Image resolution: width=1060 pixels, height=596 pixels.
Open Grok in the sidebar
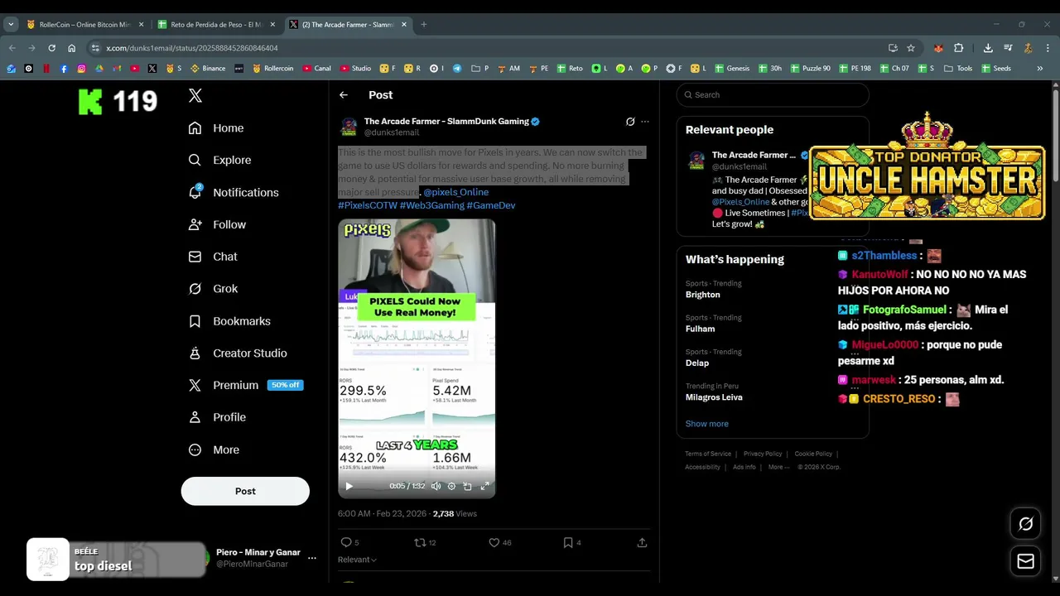point(213,289)
